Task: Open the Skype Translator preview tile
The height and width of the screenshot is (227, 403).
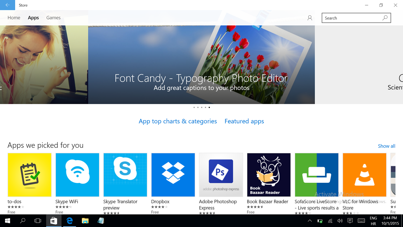Action: point(125,175)
